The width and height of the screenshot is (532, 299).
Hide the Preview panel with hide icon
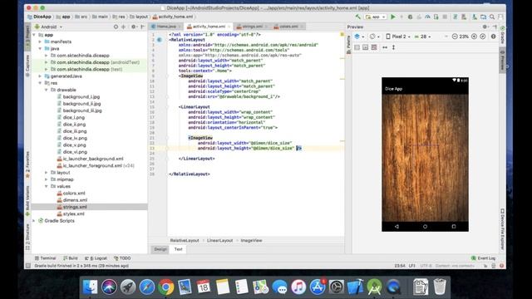(x=495, y=27)
